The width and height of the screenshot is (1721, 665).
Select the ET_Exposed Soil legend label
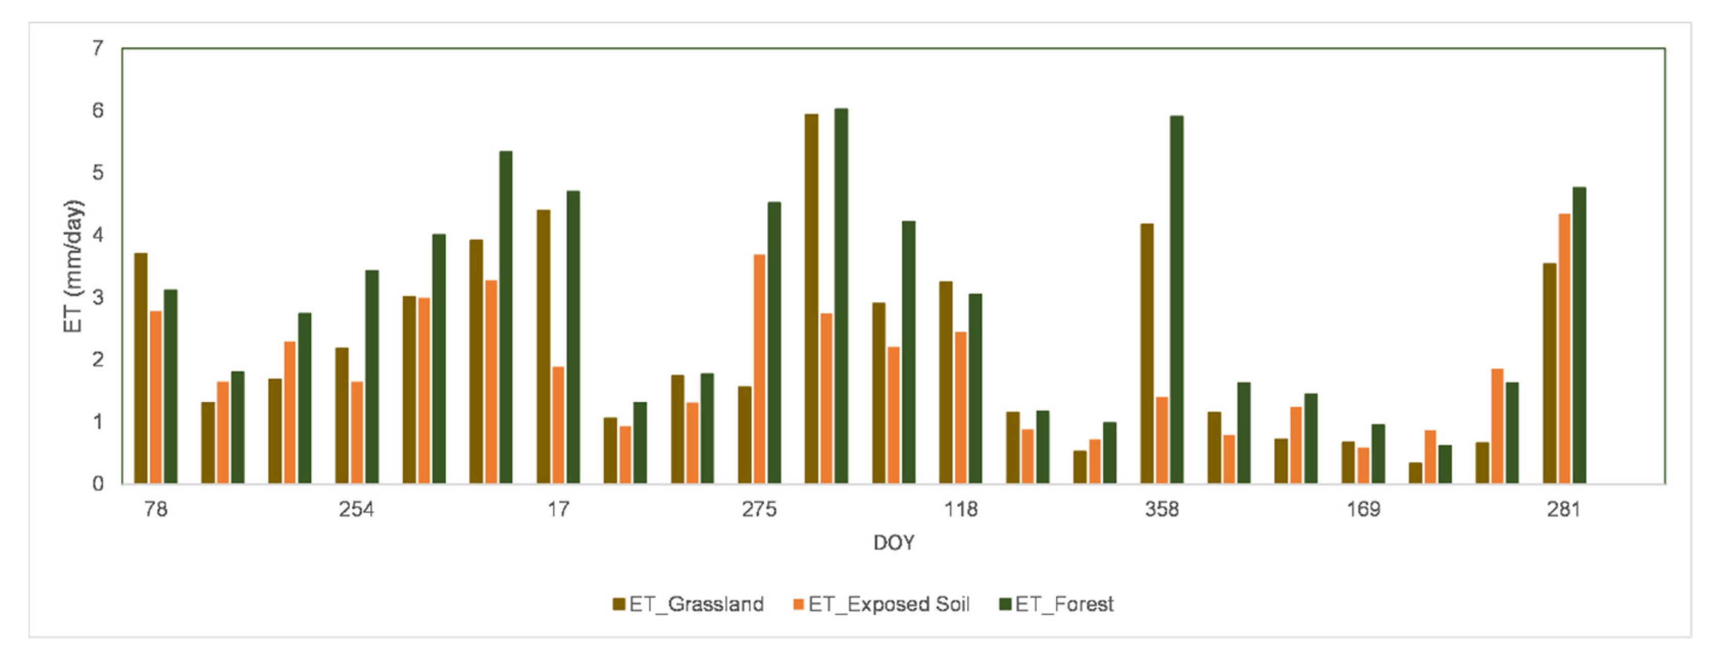[x=889, y=604]
